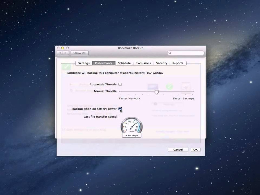Click the Backblaze Backup window title

coord(131,48)
